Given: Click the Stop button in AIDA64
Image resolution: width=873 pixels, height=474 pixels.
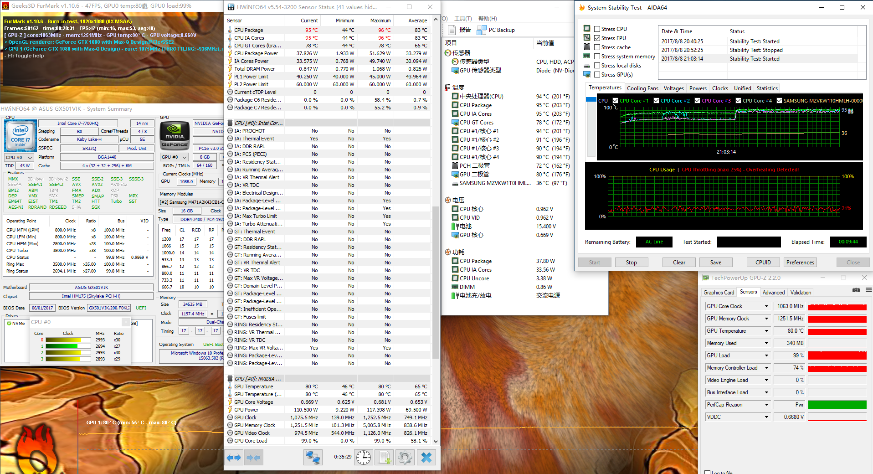Looking at the screenshot, I should pos(631,263).
